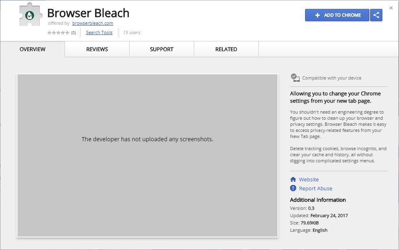
Task: Click the Report Abuse exclamation icon
Action: [293, 188]
